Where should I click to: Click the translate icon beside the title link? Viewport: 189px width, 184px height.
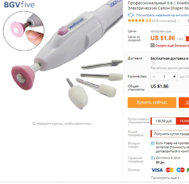pyautogui.click(x=131, y=15)
